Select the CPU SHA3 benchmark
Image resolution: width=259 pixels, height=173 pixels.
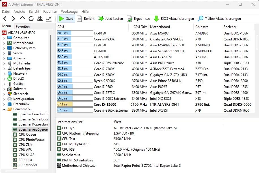(24, 155)
